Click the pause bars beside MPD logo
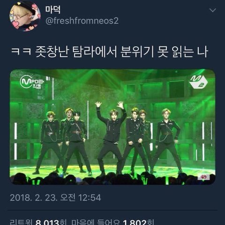This screenshot has height=225, width=225. (x=48, y=78)
